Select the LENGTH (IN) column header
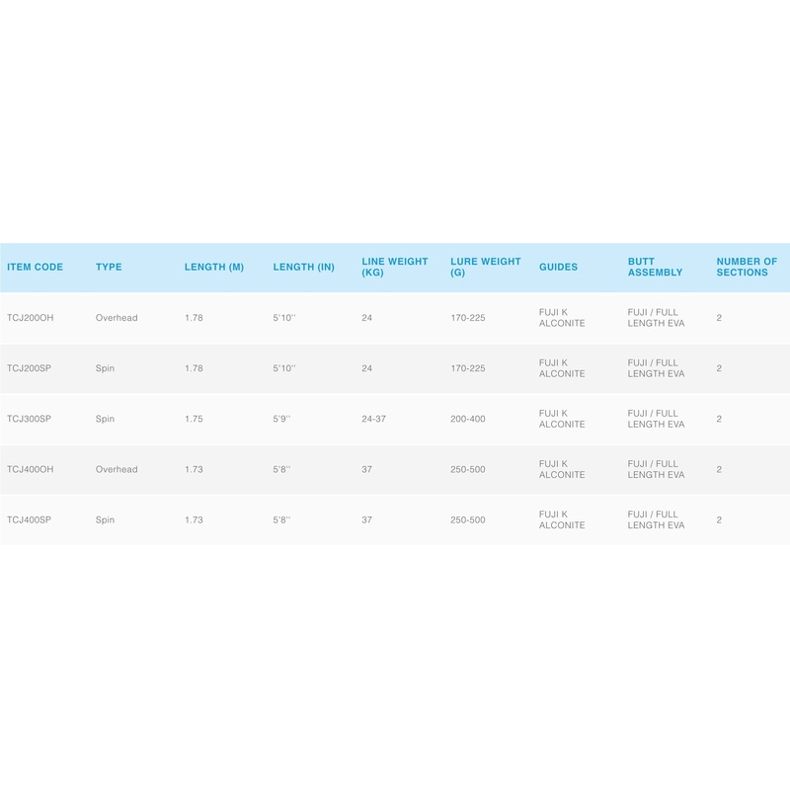Screen dimensions: 790x790 303,268
